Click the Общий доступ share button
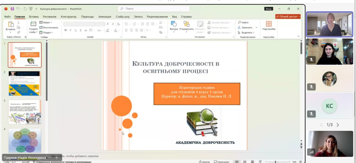This screenshot has width=356, height=163. click(288, 17)
